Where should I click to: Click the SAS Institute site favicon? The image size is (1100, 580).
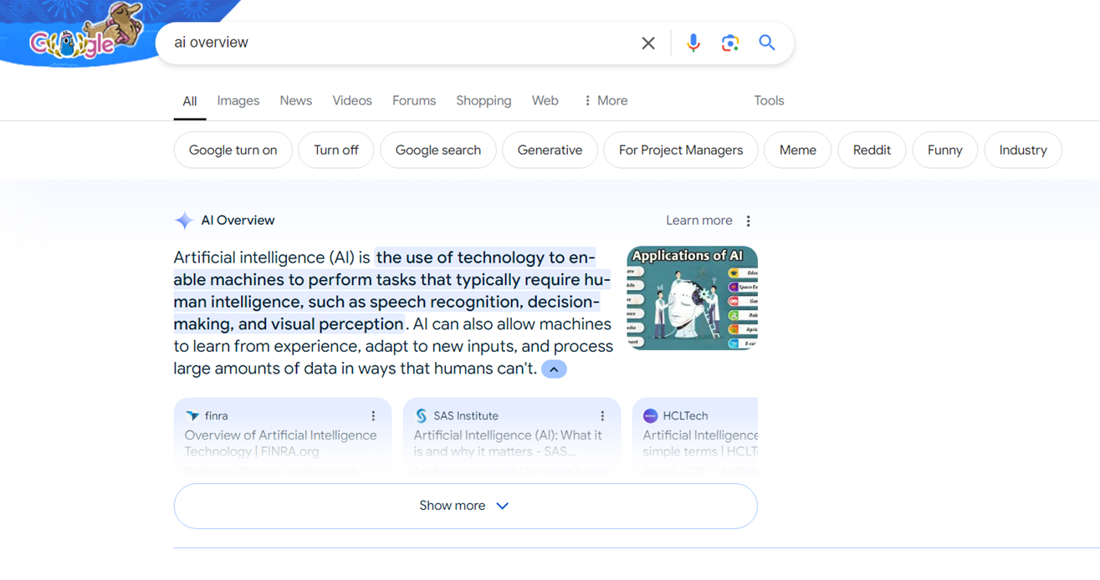pyautogui.click(x=422, y=415)
